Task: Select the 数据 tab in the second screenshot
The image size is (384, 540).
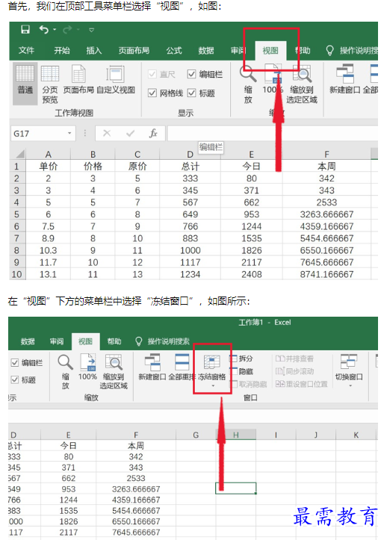Action: point(28,341)
